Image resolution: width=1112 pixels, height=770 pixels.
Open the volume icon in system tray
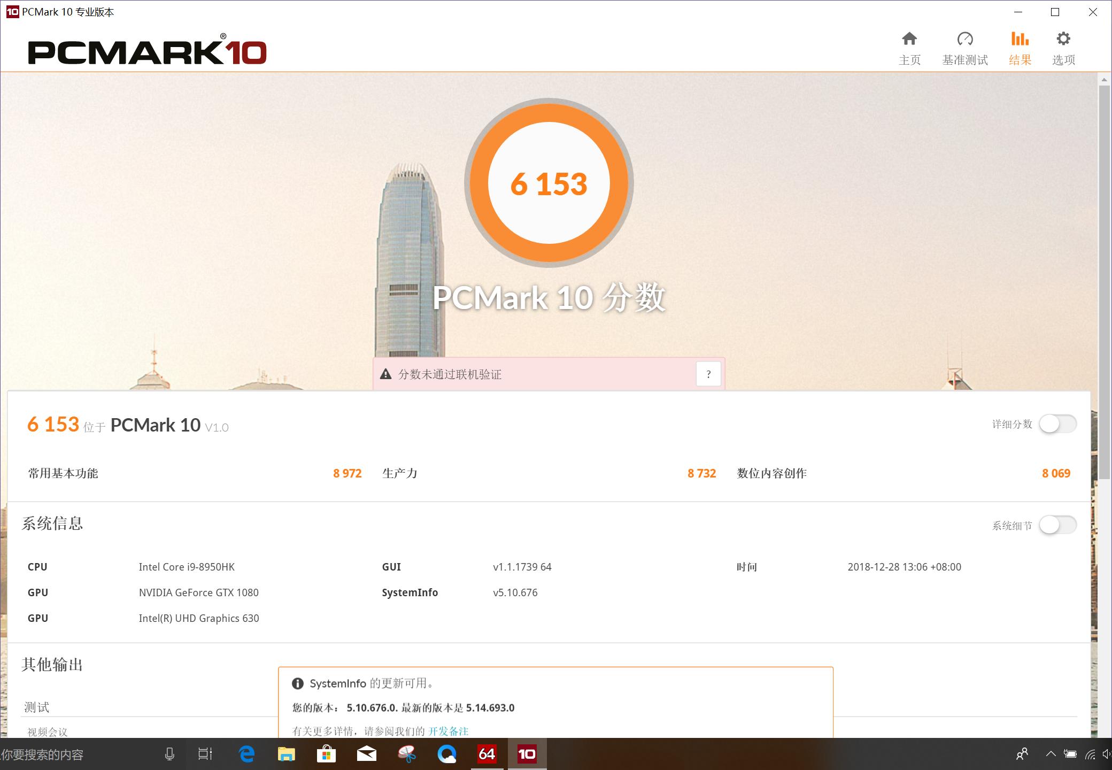pyautogui.click(x=1105, y=754)
